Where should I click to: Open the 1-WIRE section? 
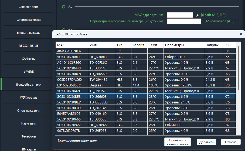(x=28, y=72)
